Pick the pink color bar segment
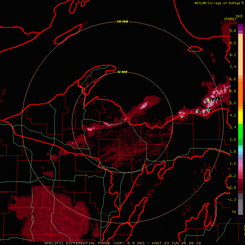This screenshot has width=245, height=245. (x=240, y=165)
